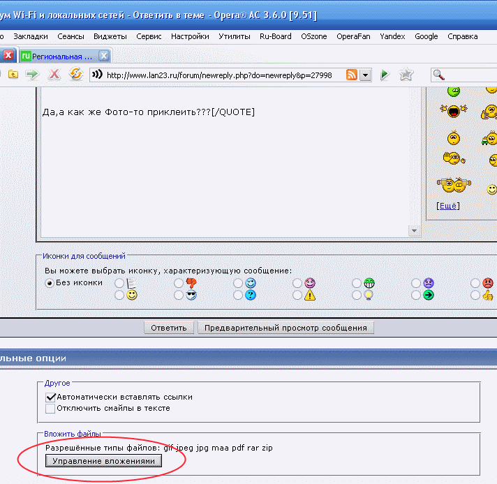Click the magnifier icon in the search box
The image size is (497, 484).
tap(439, 75)
